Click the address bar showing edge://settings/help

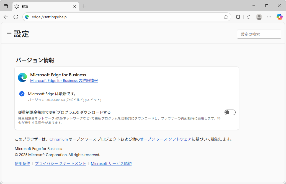coord(127,17)
